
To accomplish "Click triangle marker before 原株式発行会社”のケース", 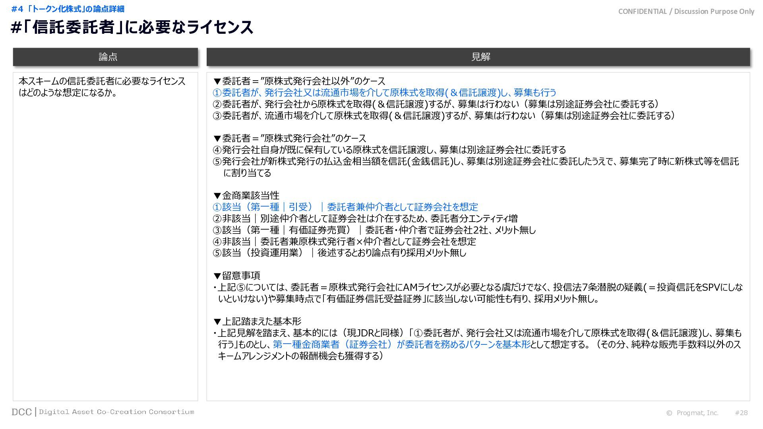I will click(217, 139).
